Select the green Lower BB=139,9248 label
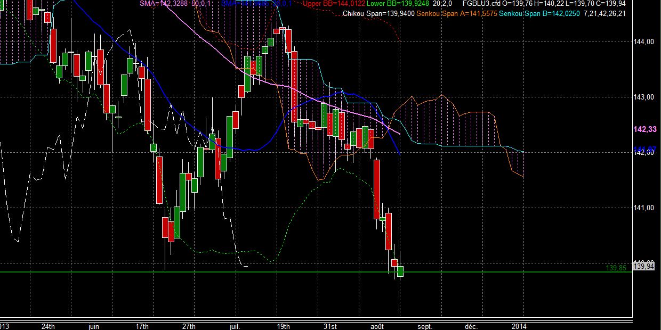The width and height of the screenshot is (661, 330). [398, 4]
